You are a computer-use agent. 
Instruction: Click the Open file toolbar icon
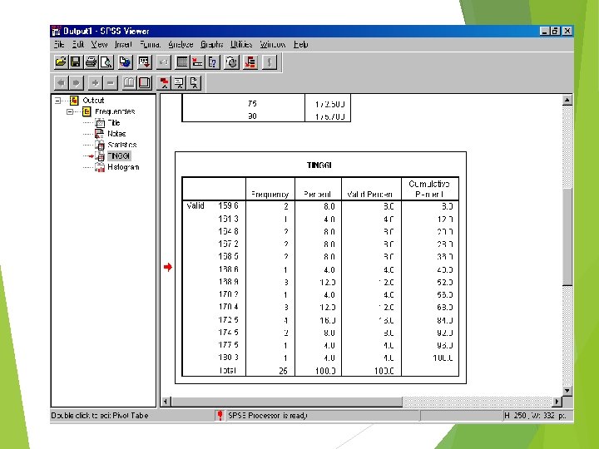61,62
